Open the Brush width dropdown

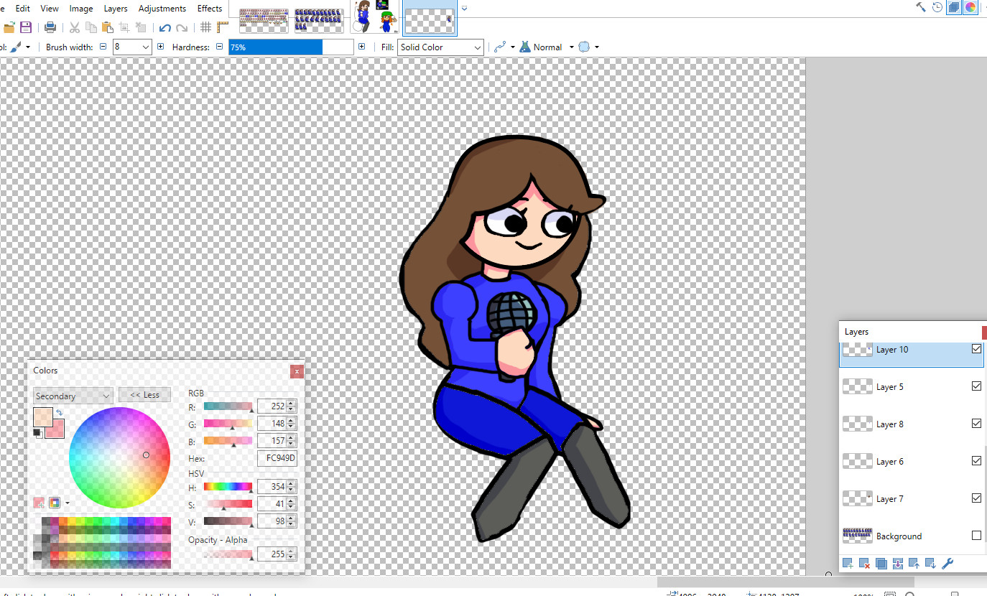146,47
